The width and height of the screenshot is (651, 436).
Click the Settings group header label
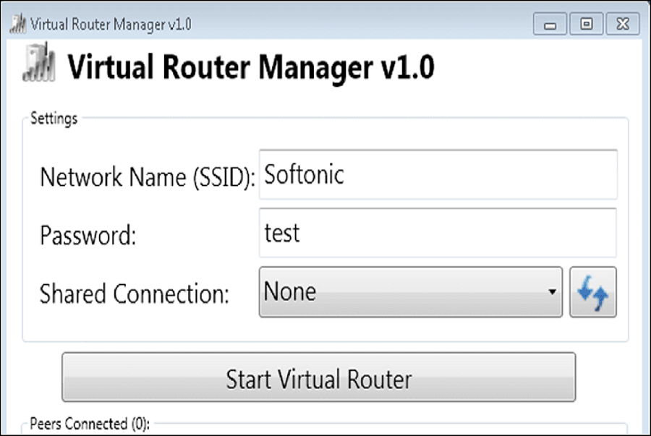[x=54, y=119]
